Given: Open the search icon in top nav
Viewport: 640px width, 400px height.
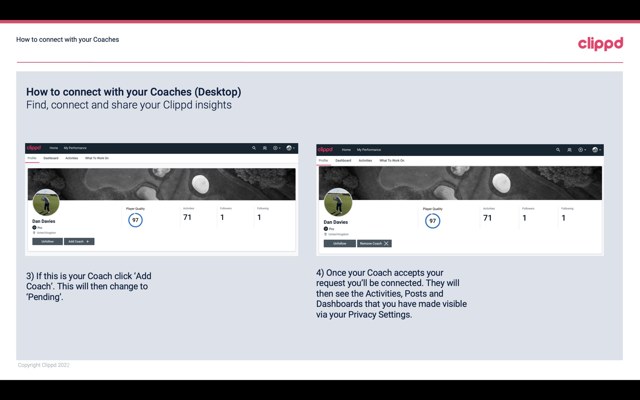Looking at the screenshot, I should pyautogui.click(x=254, y=148).
